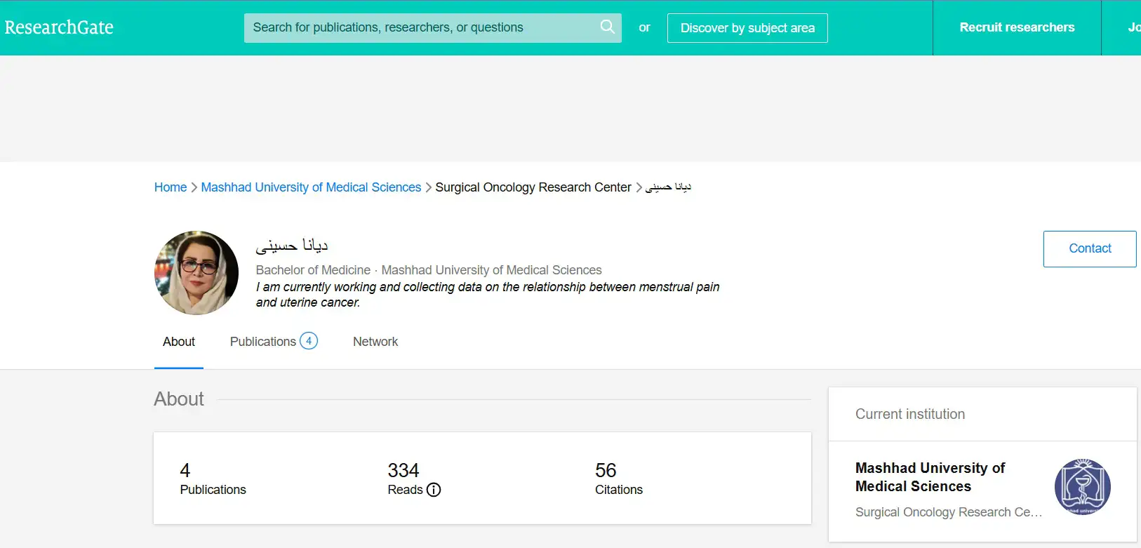The height and width of the screenshot is (548, 1141).
Task: Click the info icon beside Reads
Action: click(434, 490)
